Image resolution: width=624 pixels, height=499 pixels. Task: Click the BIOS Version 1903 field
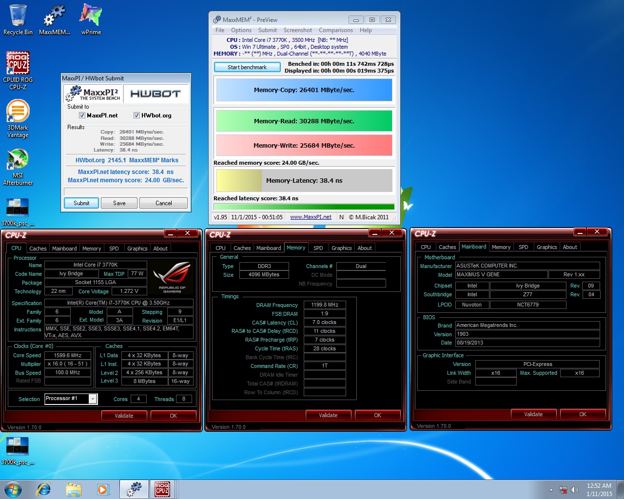[527, 334]
